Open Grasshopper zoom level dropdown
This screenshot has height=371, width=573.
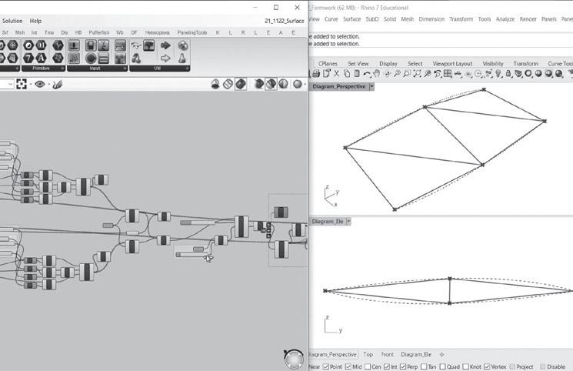point(10,85)
